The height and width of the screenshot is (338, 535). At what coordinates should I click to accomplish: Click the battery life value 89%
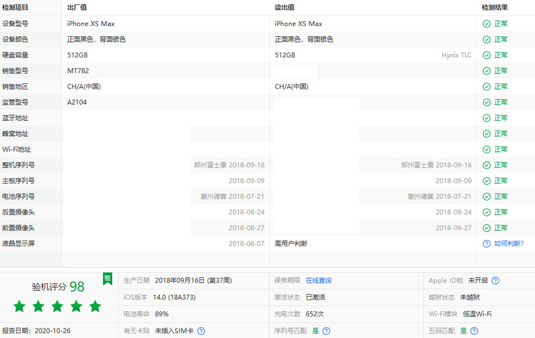(x=162, y=314)
